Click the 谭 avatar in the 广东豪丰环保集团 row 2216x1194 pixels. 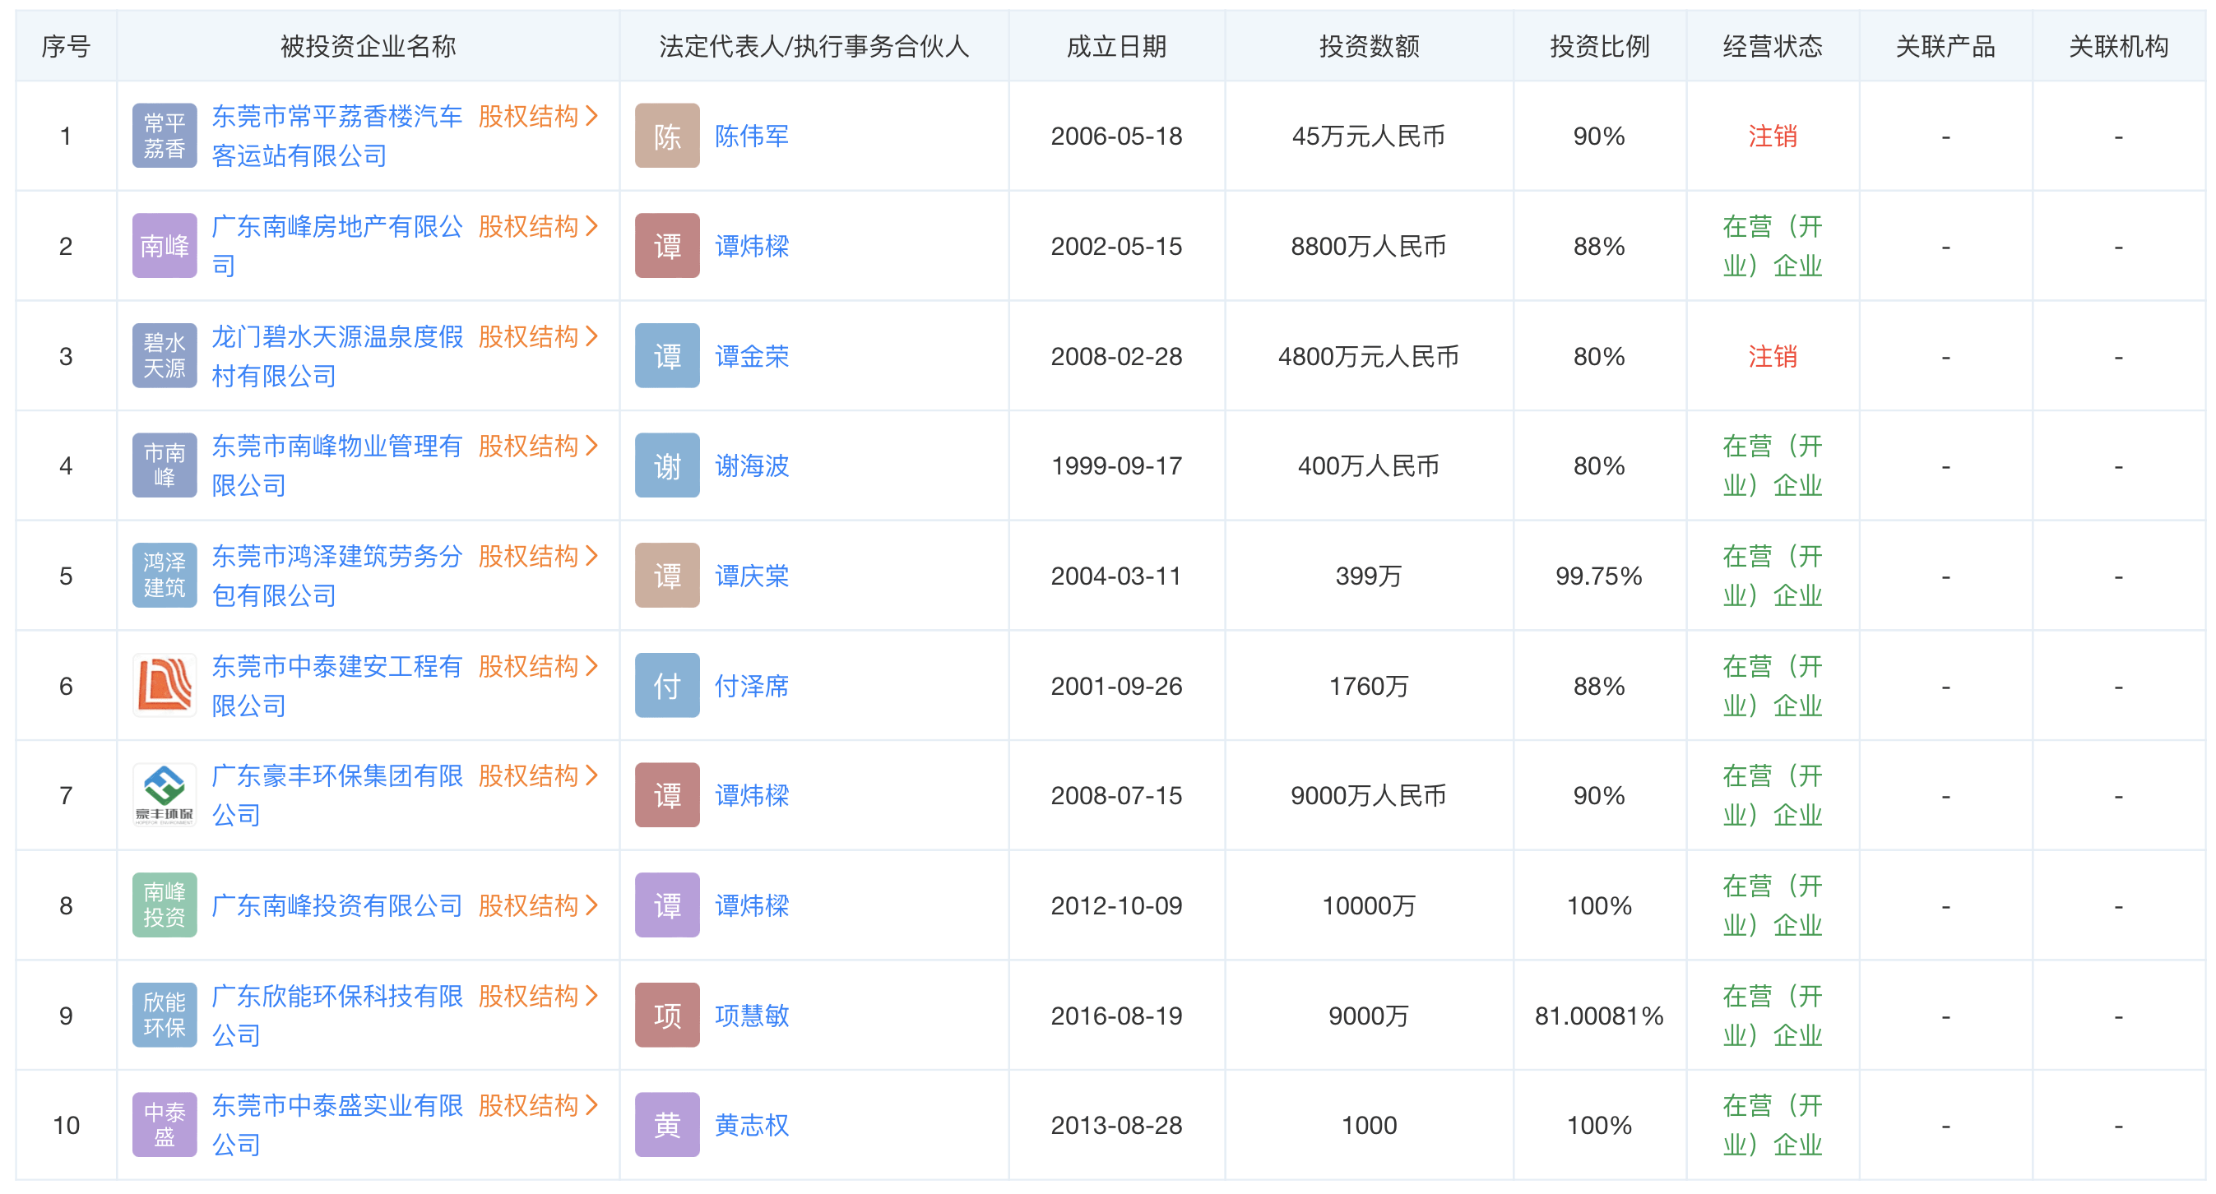(668, 796)
